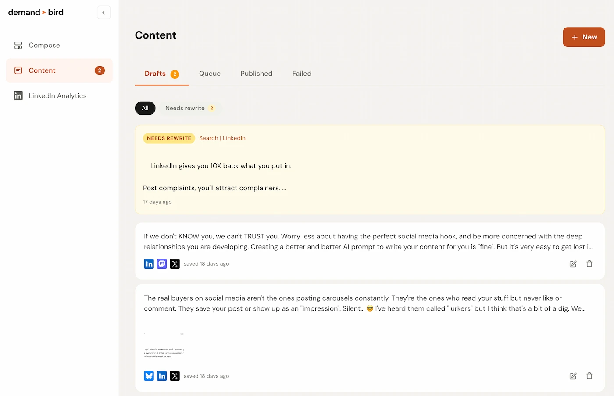This screenshot has height=396, width=614.
Task: Toggle the All filter pill
Action: [x=145, y=108]
